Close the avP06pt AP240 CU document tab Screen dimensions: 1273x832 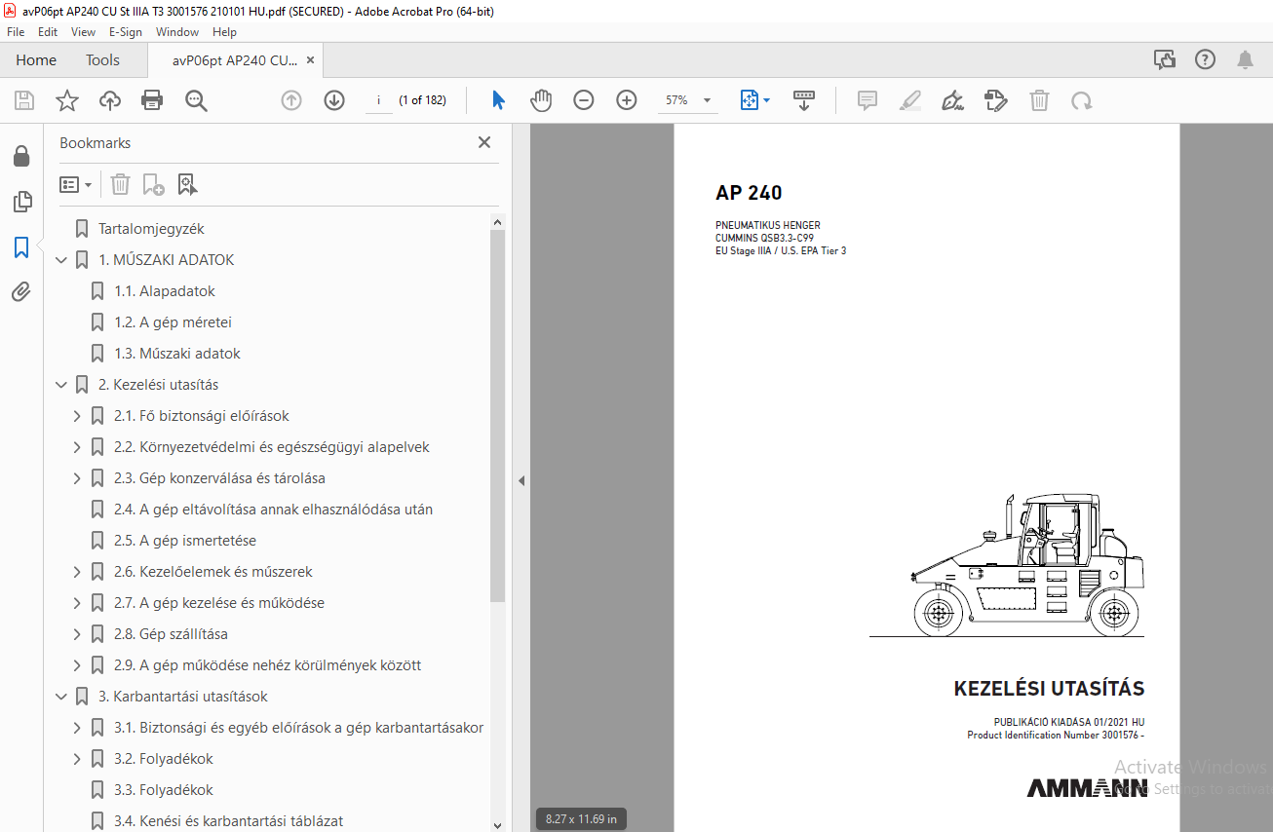(x=310, y=60)
